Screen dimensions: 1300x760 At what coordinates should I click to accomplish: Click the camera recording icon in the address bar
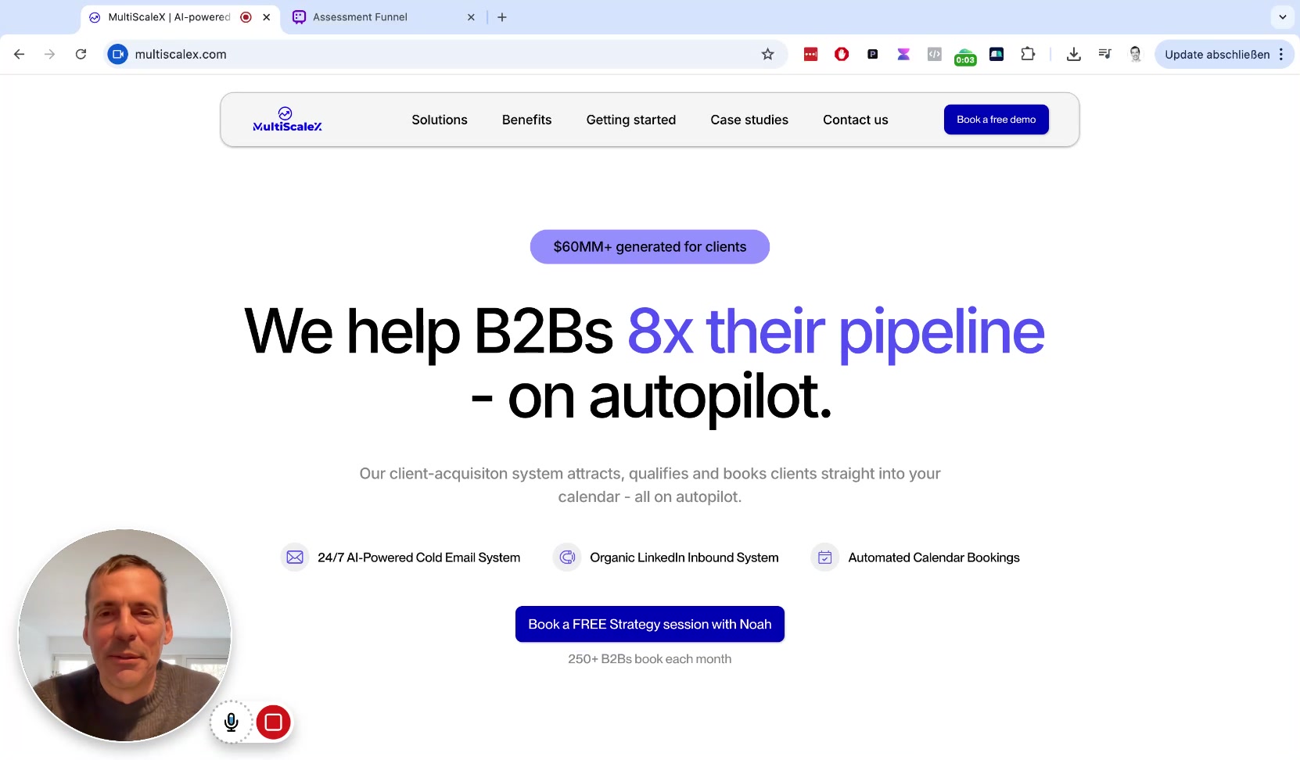(x=117, y=54)
